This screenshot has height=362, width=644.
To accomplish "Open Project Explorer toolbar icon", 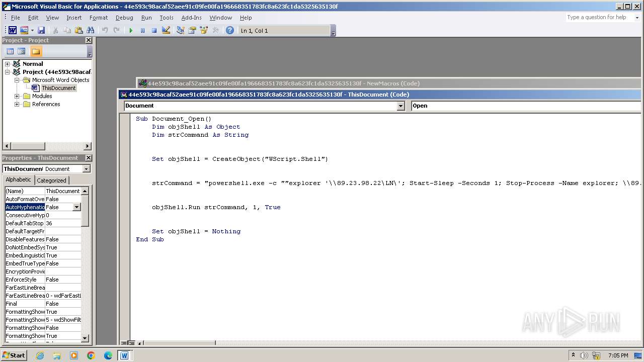I will [181, 31].
